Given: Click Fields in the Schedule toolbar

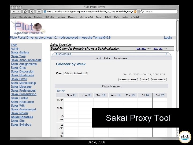Looking at the screenshot, I should [x=107, y=59].
